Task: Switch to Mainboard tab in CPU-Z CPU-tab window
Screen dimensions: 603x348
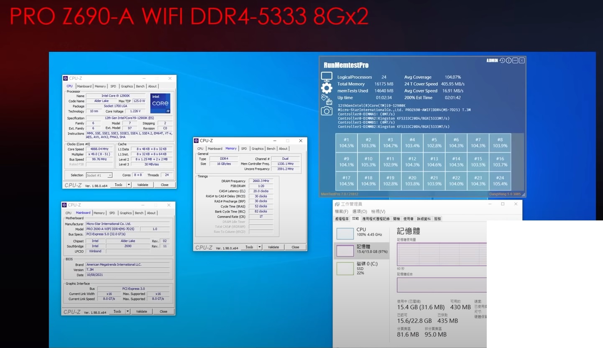Action: coord(84,86)
